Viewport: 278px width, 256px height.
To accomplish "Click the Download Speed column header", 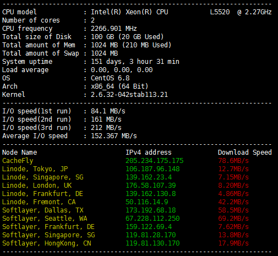I will [x=245, y=152].
